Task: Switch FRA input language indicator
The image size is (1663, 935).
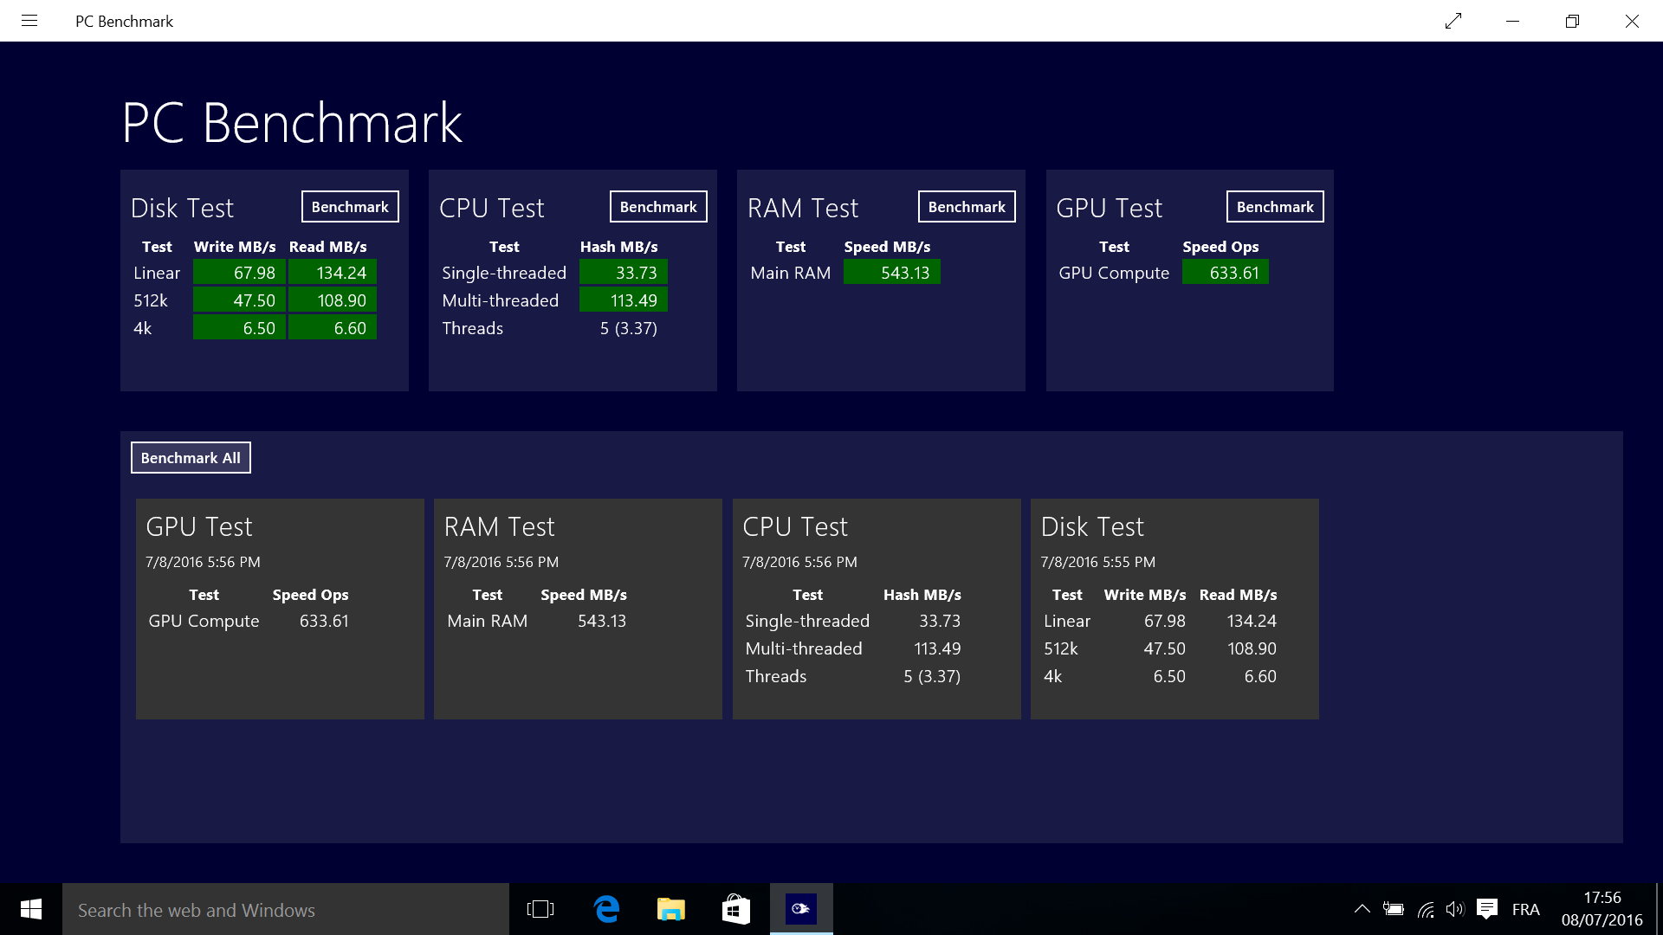Action: (1526, 909)
